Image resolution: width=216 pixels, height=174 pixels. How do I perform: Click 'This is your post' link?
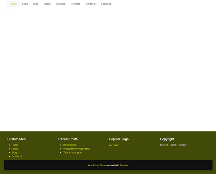[73, 152]
